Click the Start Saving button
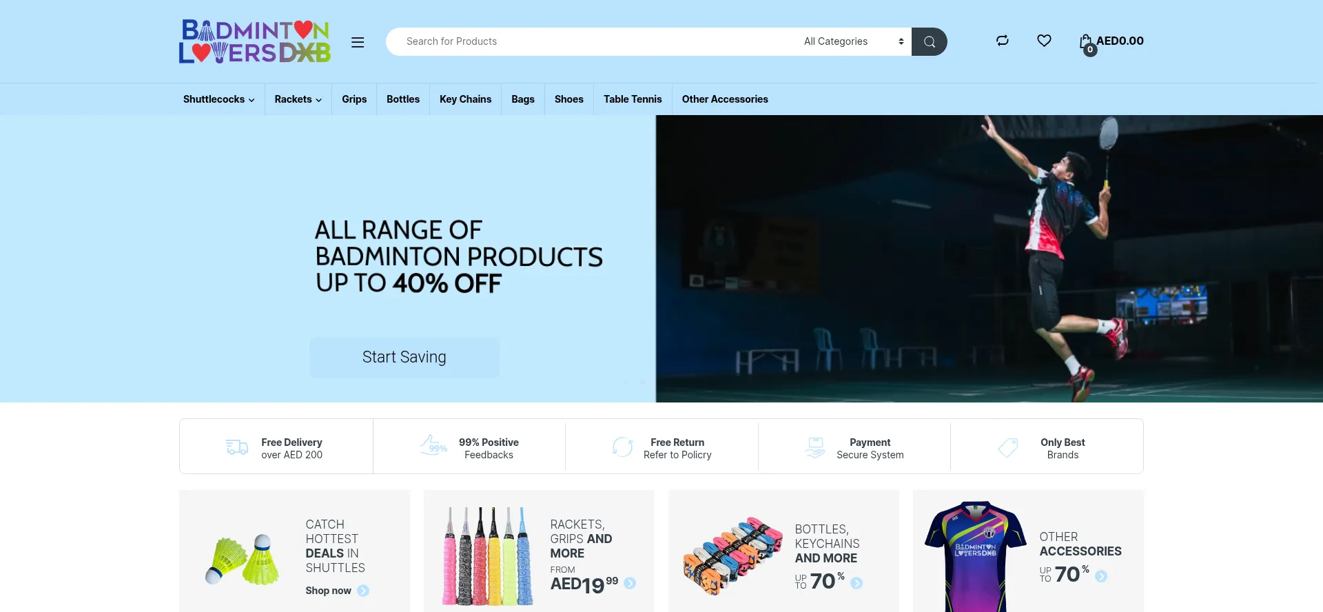The height and width of the screenshot is (612, 1323). [404, 357]
